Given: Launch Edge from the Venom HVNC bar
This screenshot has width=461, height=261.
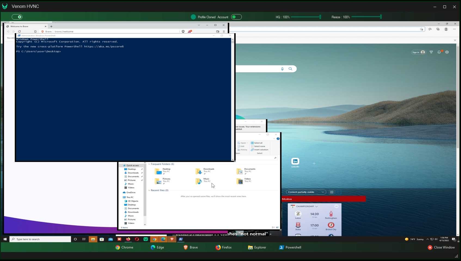Looking at the screenshot, I should 157,247.
